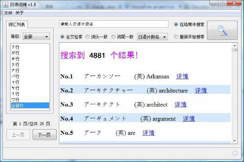Image resolution: width=244 pixels, height=162 pixels.
Task: Open 详情 link for argument
Action: pyautogui.click(x=189, y=119)
